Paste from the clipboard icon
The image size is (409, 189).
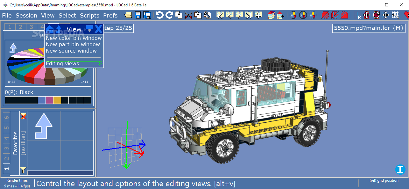click(198, 15)
